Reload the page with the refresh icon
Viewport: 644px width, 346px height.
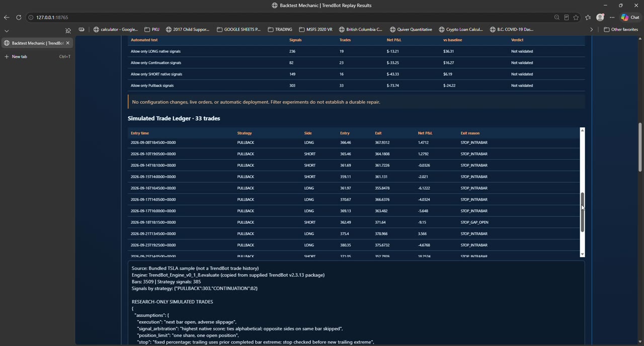pos(19,17)
